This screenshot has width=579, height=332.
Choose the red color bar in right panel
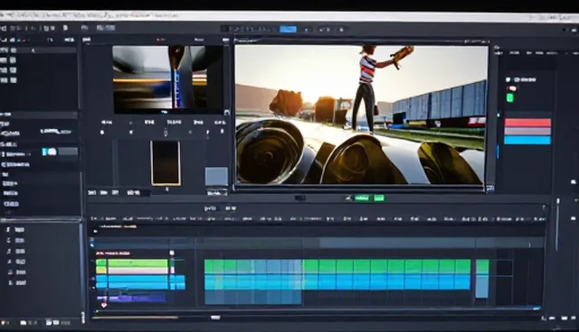(527, 123)
